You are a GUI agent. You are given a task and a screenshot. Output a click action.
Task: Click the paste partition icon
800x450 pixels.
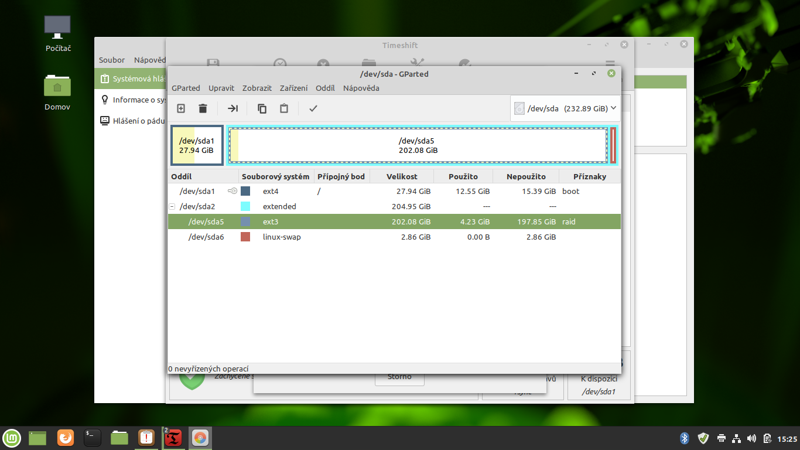[284, 108]
